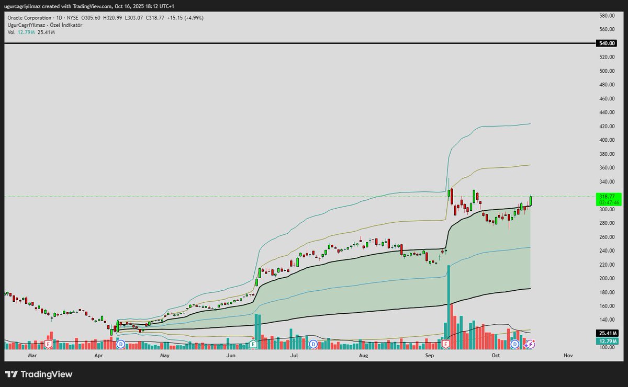The width and height of the screenshot is (628, 387).
Task: Open the September earnings E marker
Action: 446,344
